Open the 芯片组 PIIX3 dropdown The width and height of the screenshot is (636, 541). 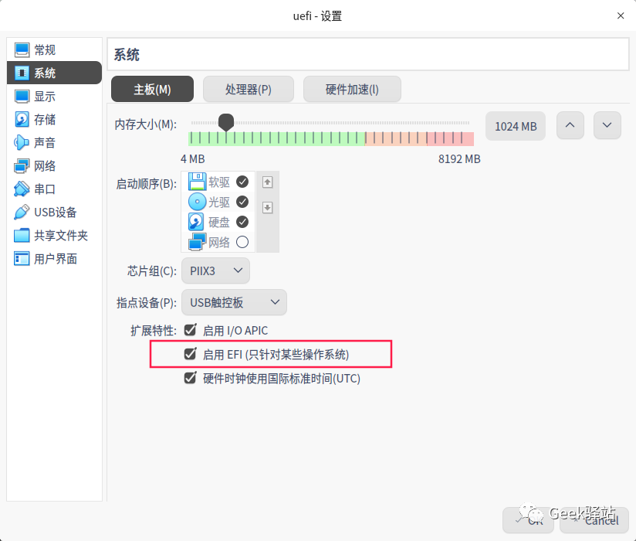point(215,270)
